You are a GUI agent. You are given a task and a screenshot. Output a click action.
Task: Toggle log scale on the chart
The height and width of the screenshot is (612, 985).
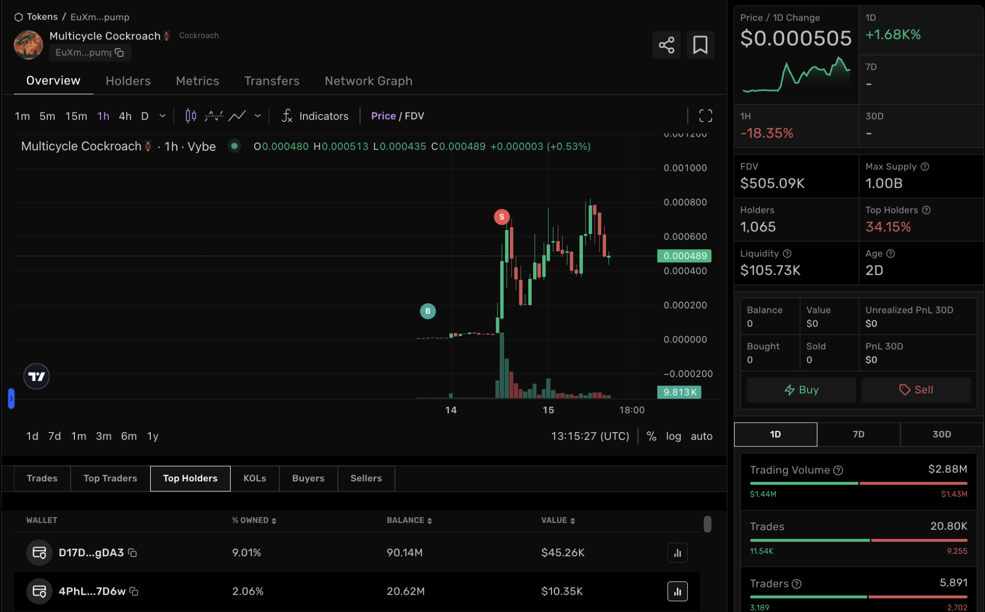pyautogui.click(x=673, y=436)
